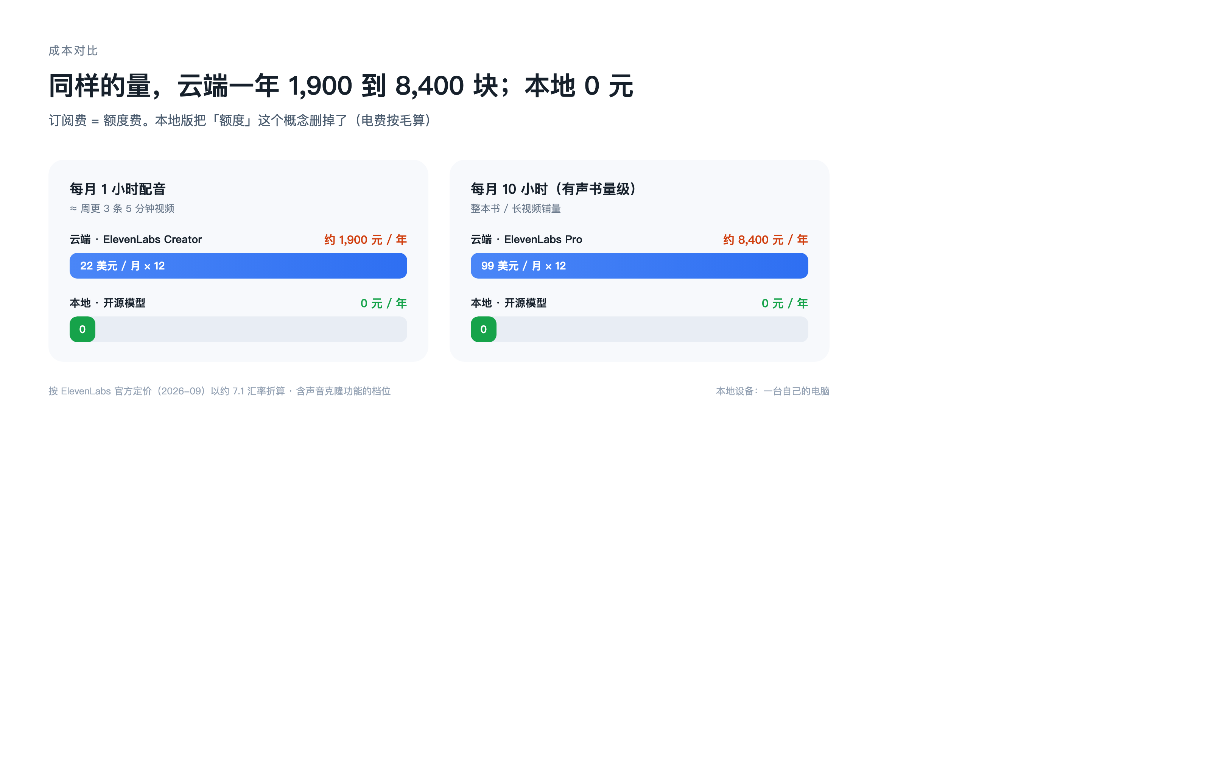The height and width of the screenshot is (757, 1211).
Task: Click the red value 约 1,900 元 / 年
Action: [365, 240]
